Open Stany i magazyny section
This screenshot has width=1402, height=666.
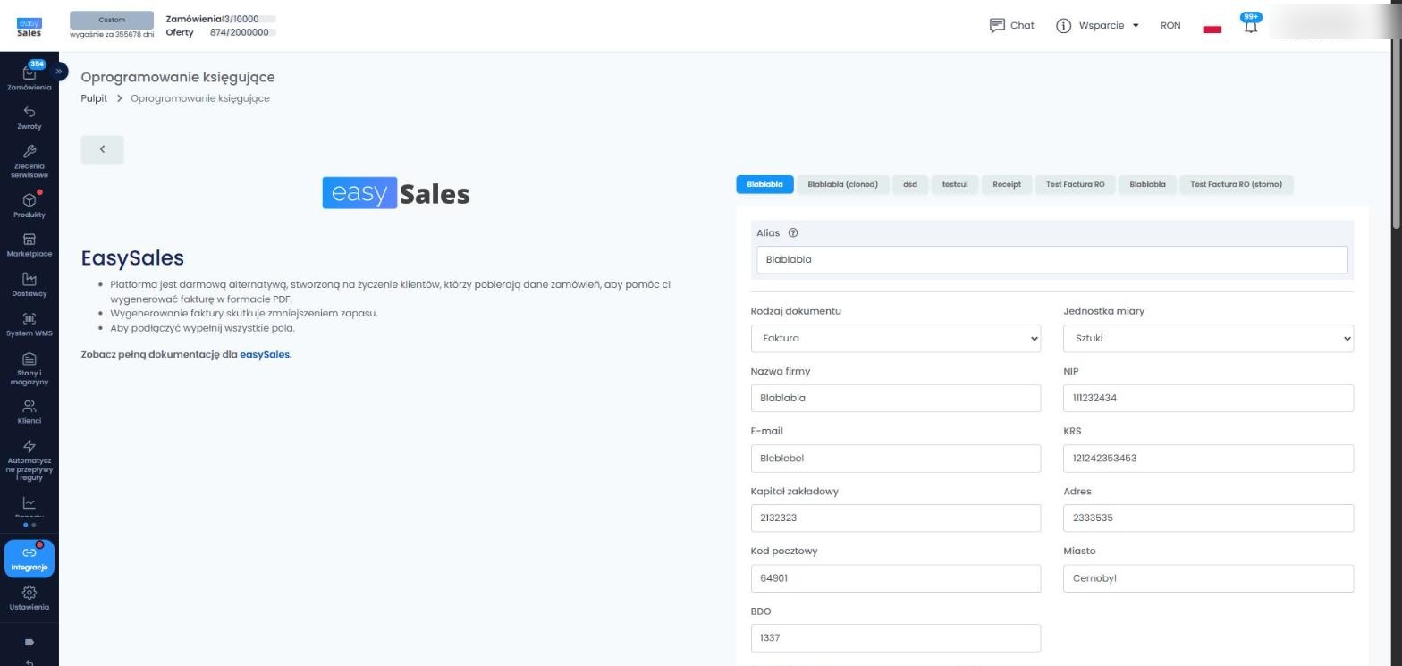[x=29, y=368]
